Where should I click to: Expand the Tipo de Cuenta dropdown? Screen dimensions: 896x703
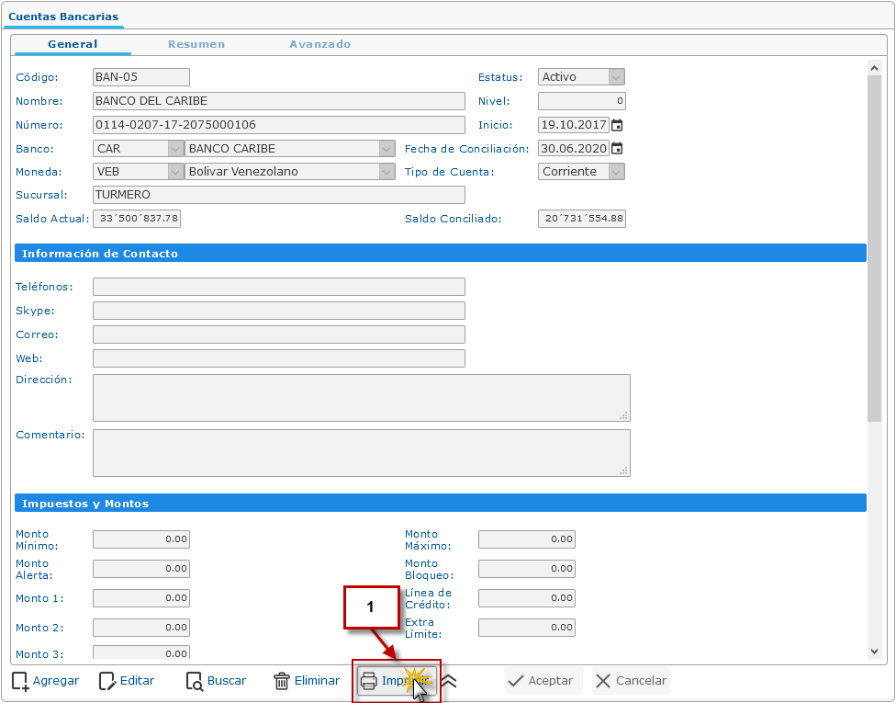[x=616, y=172]
